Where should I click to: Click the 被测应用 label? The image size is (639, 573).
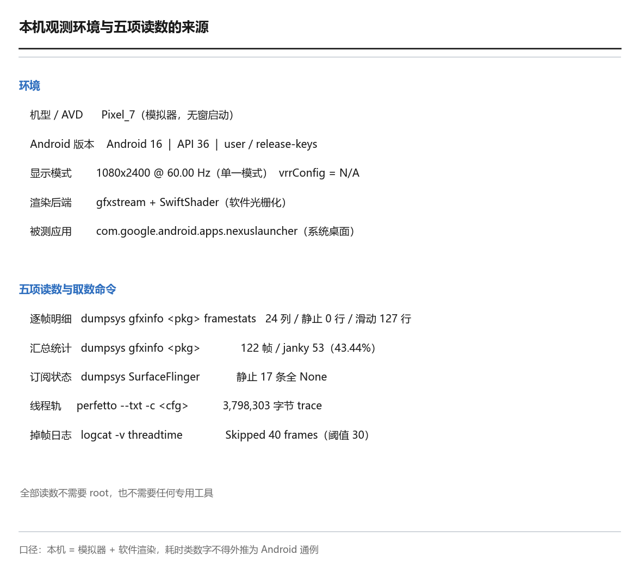pyautogui.click(x=51, y=231)
